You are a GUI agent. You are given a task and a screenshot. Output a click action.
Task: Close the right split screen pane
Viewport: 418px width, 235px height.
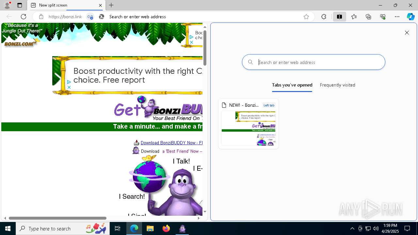click(x=407, y=33)
